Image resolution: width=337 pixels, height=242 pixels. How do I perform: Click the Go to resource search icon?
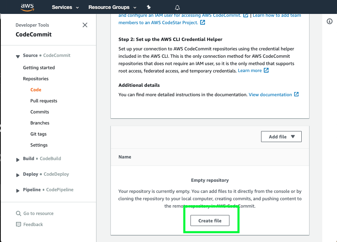[18, 213]
